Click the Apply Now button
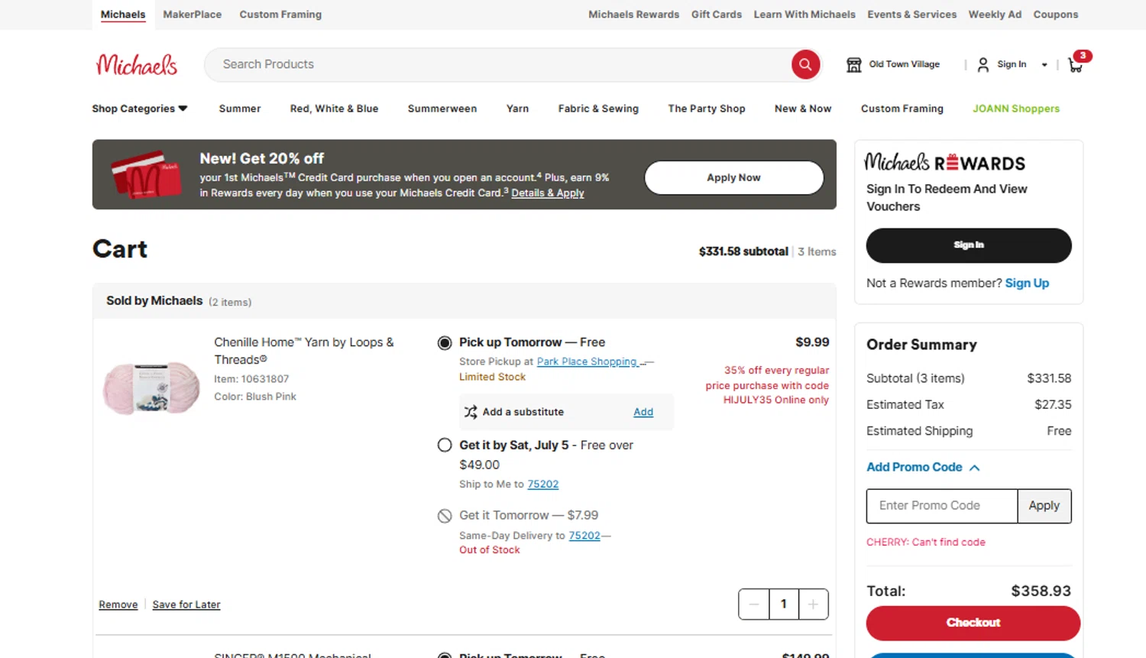Screen dimensions: 1146x658 click(734, 177)
